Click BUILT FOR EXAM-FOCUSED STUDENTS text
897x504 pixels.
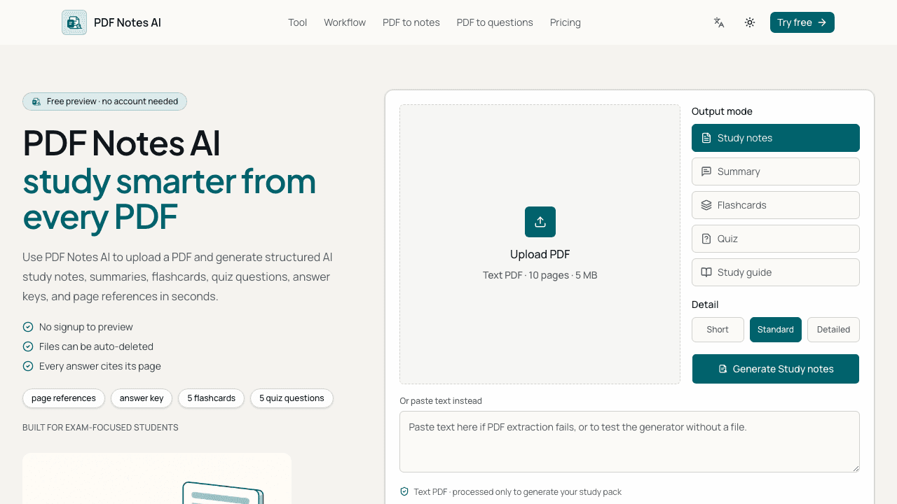[100, 428]
